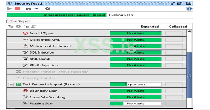Image resolution: width=210 pixels, height=110 pixels.
Task: Click the Fuzzing Scan progress bar
Action: click(135, 103)
